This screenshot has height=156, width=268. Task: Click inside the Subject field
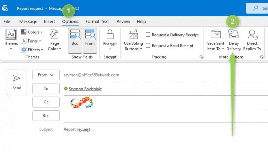click(105, 129)
